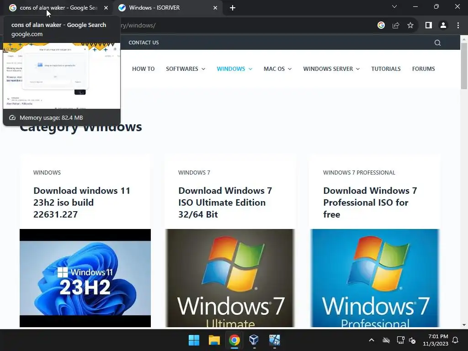Image resolution: width=468 pixels, height=351 pixels.
Task: Open the tab search chevron in title bar
Action: coord(394,6)
